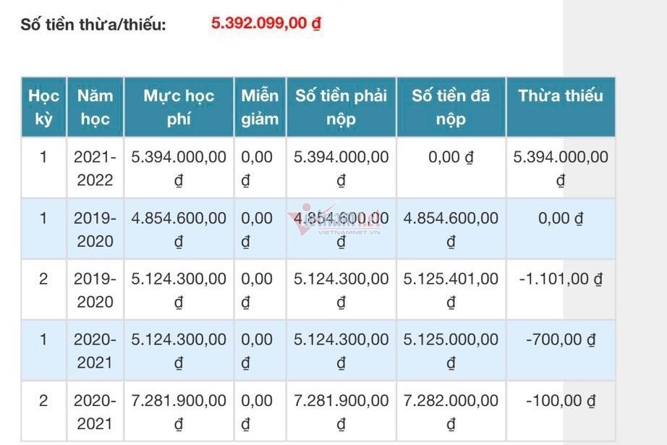
Task: Click the "Miễn giảm" column header
Action: coord(260,107)
